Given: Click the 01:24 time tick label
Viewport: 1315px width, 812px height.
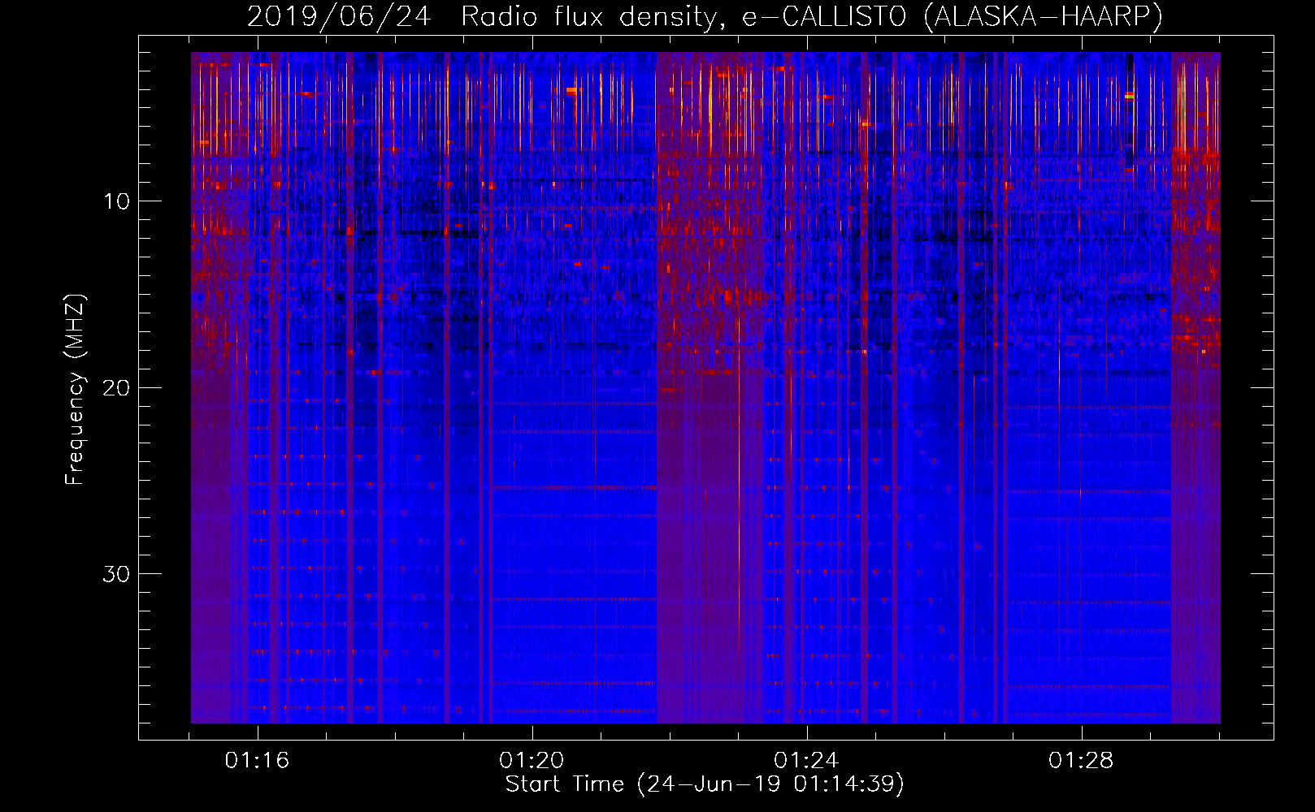Looking at the screenshot, I should tap(806, 761).
